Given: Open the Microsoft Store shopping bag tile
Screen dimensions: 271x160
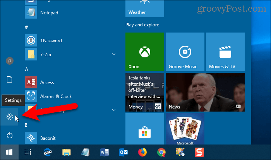Looking at the screenshot, I should (x=145, y=129).
